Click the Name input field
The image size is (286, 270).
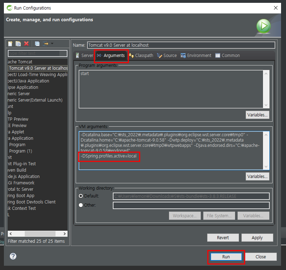tap(181, 45)
